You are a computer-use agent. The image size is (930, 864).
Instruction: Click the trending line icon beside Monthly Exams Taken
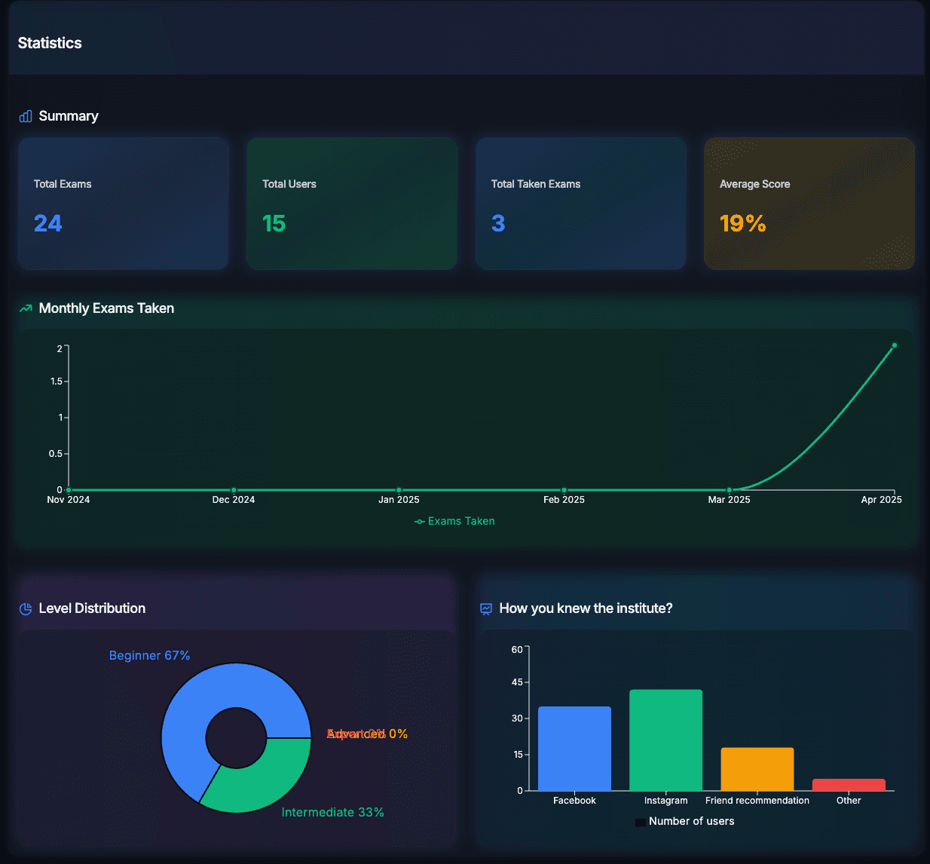click(24, 308)
